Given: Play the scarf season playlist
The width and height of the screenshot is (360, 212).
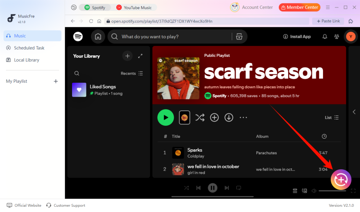Looking at the screenshot, I should (166, 117).
